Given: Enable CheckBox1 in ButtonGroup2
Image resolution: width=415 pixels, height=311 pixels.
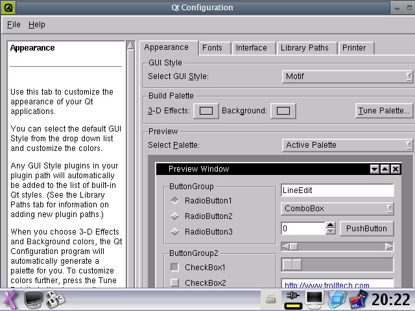Looking at the screenshot, I should click(x=174, y=267).
